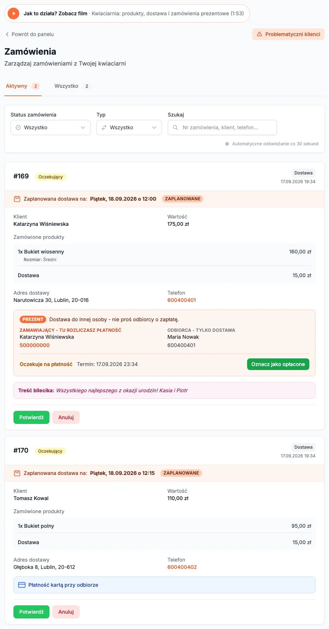The image size is (329, 629).
Task: Click the PREZENT badge in order #169
Action: 33,319
